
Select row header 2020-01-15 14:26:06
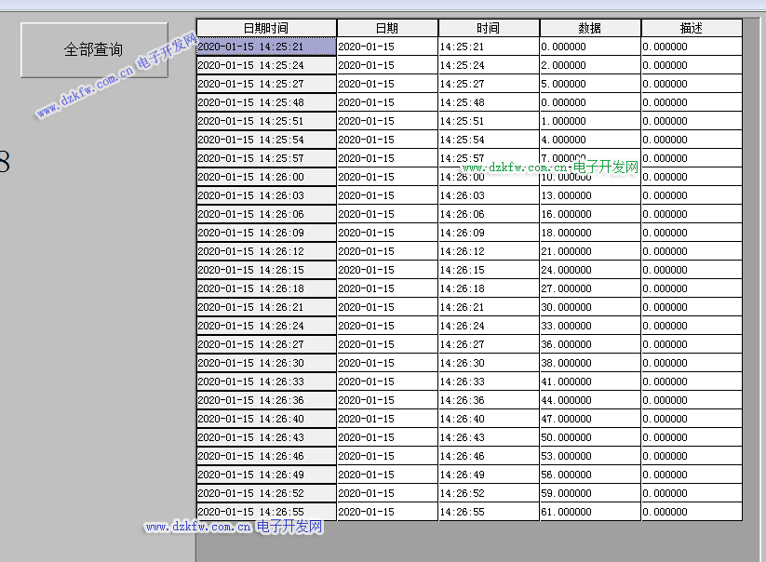tap(266, 214)
